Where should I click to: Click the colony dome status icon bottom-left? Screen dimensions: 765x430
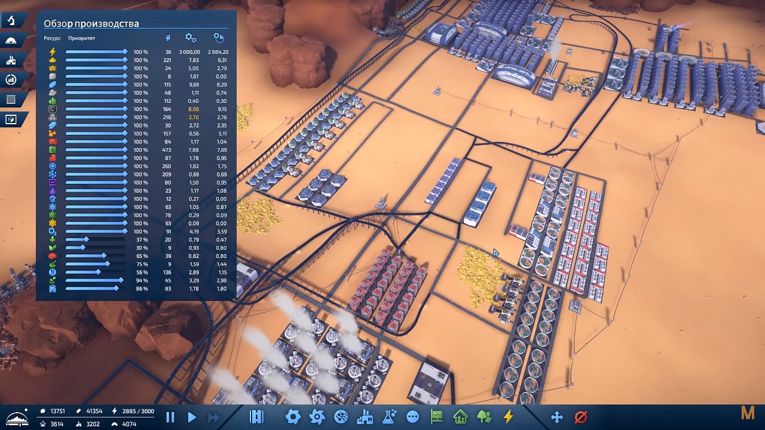pyautogui.click(x=17, y=416)
